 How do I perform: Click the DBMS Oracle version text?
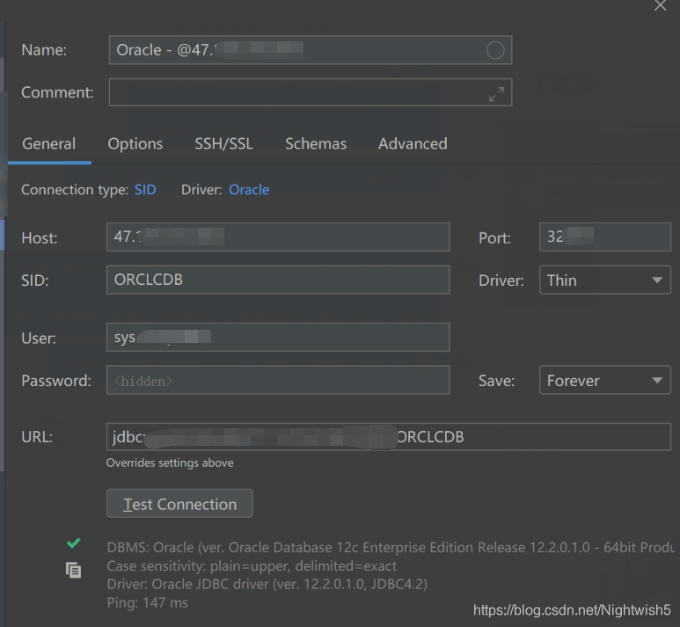(x=391, y=548)
